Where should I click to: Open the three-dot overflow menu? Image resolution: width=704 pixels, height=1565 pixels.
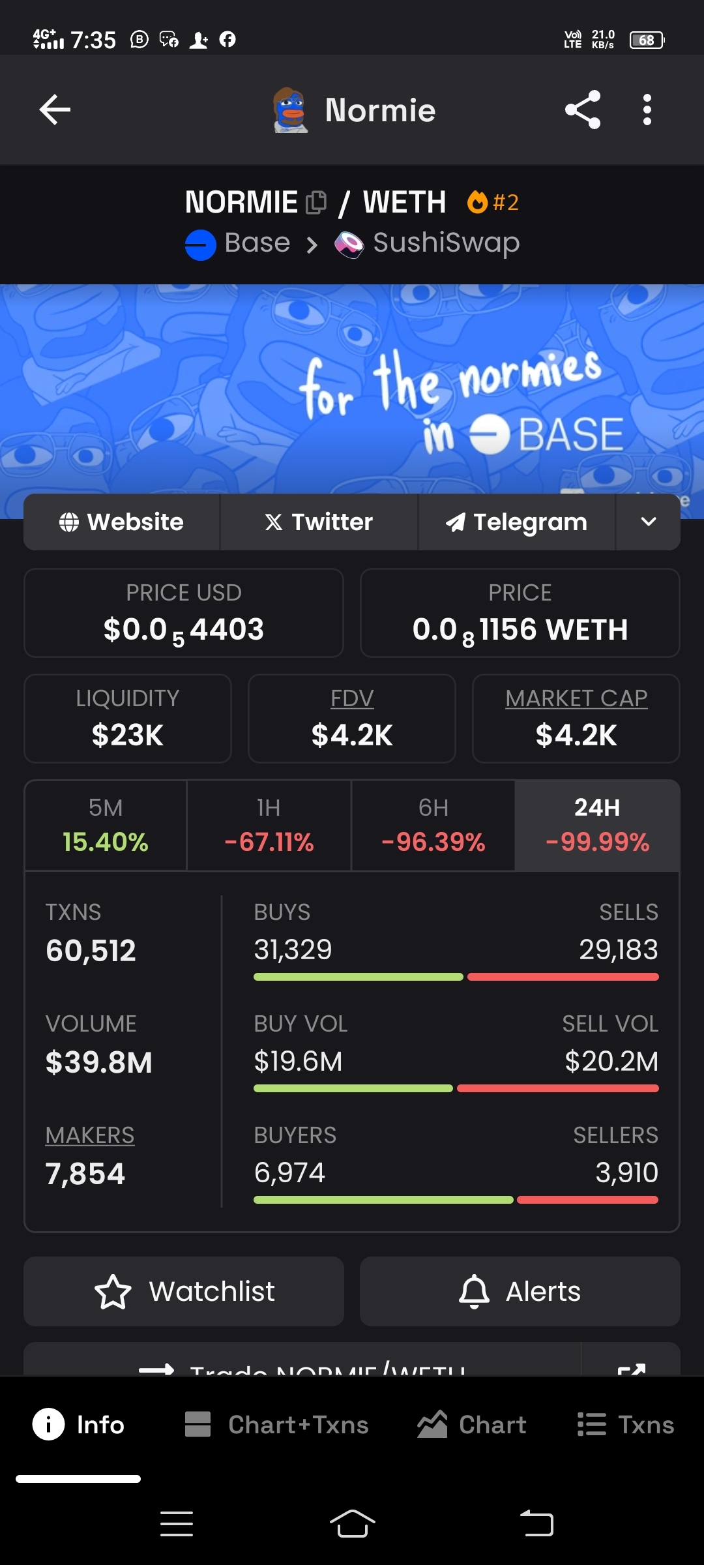pyautogui.click(x=647, y=110)
